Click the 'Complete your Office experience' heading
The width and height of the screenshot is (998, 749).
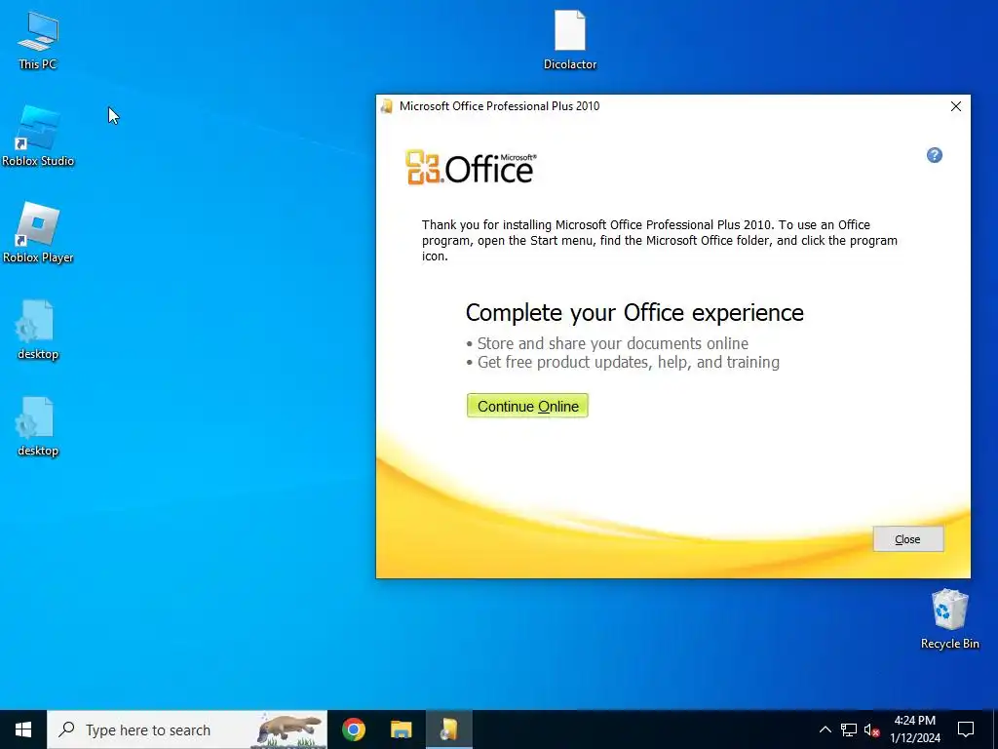click(634, 313)
